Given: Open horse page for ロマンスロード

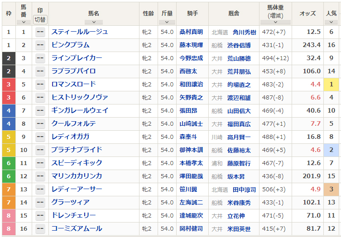Looking at the screenshot, I should pyautogui.click(x=73, y=84).
